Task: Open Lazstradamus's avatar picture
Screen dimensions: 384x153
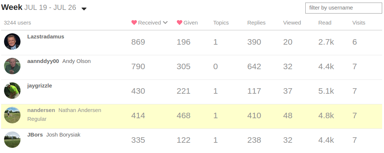Action: (x=12, y=42)
